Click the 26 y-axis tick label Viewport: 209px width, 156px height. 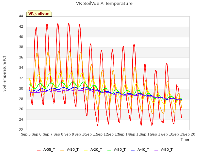(21, 109)
